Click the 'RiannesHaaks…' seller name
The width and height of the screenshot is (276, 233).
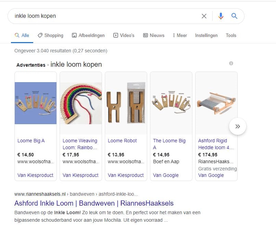(216, 161)
